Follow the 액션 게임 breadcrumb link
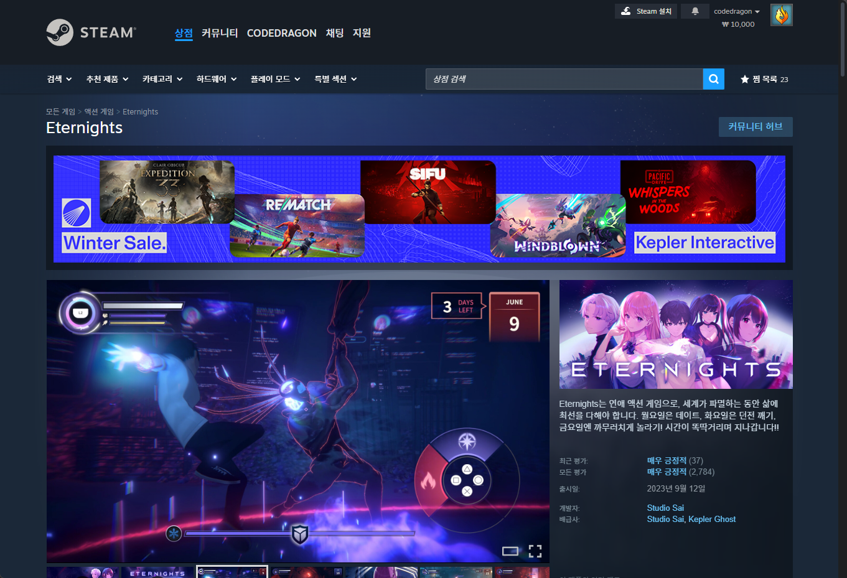 (x=99, y=112)
